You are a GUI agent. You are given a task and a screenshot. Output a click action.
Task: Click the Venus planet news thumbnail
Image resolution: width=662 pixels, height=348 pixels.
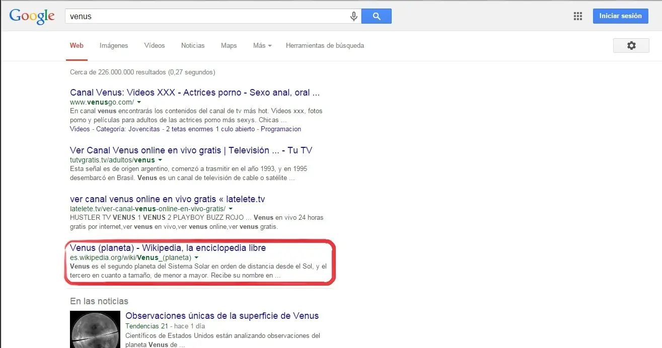point(95,329)
